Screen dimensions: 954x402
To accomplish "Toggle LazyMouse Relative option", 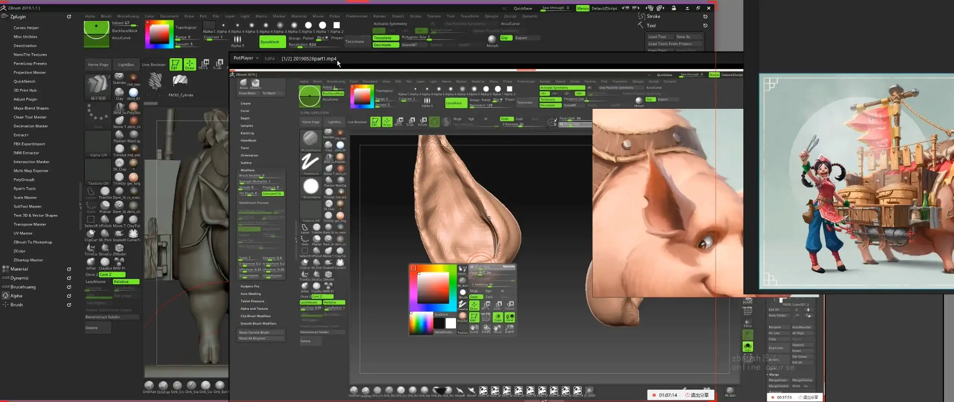I will point(126,282).
